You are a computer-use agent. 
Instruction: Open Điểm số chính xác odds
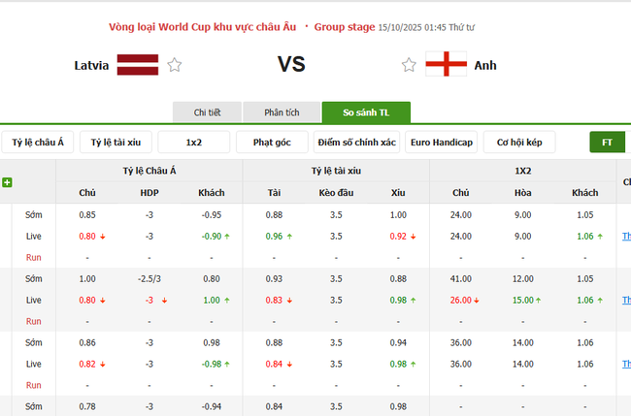pos(356,143)
